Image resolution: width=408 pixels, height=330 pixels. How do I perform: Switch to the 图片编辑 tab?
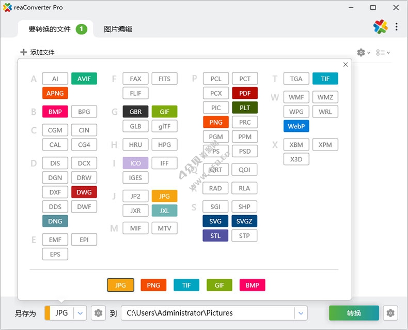click(118, 29)
